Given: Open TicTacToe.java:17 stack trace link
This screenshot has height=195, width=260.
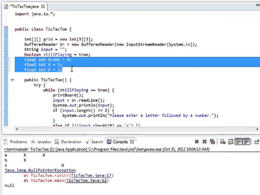Looking at the screenshot, I should click(91, 175).
